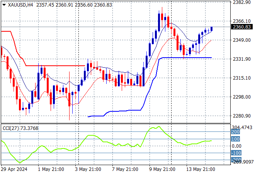The width and height of the screenshot is (255, 174).
Task: Open the chart dropdown triangle beside XAUUSD
Action: click(4, 5)
